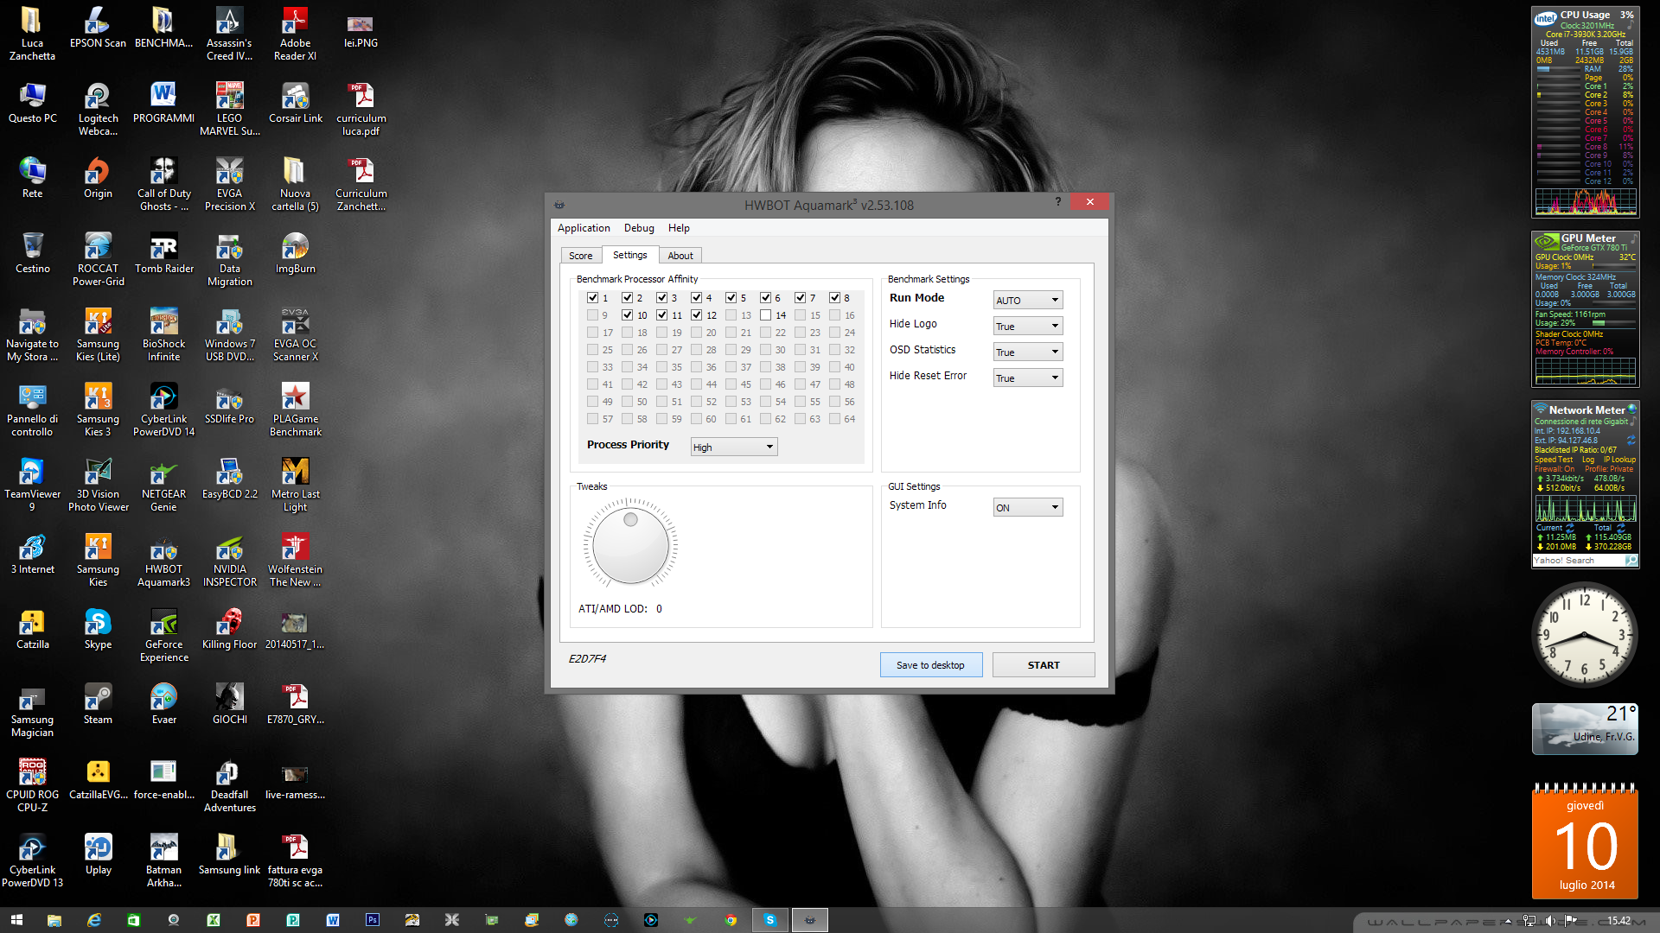This screenshot has width=1660, height=933.
Task: Click the taskbar clock showing 15.42
Action: click(1618, 921)
